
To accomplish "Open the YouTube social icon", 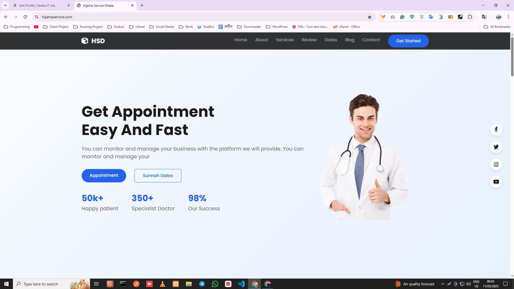I will [496, 182].
